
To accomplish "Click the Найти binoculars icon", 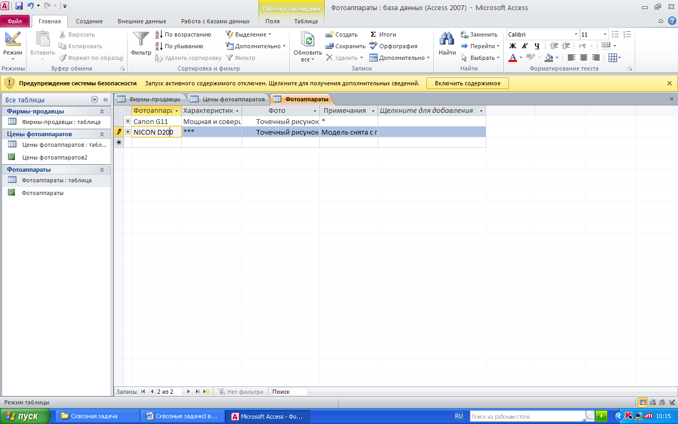I will pyautogui.click(x=447, y=39).
